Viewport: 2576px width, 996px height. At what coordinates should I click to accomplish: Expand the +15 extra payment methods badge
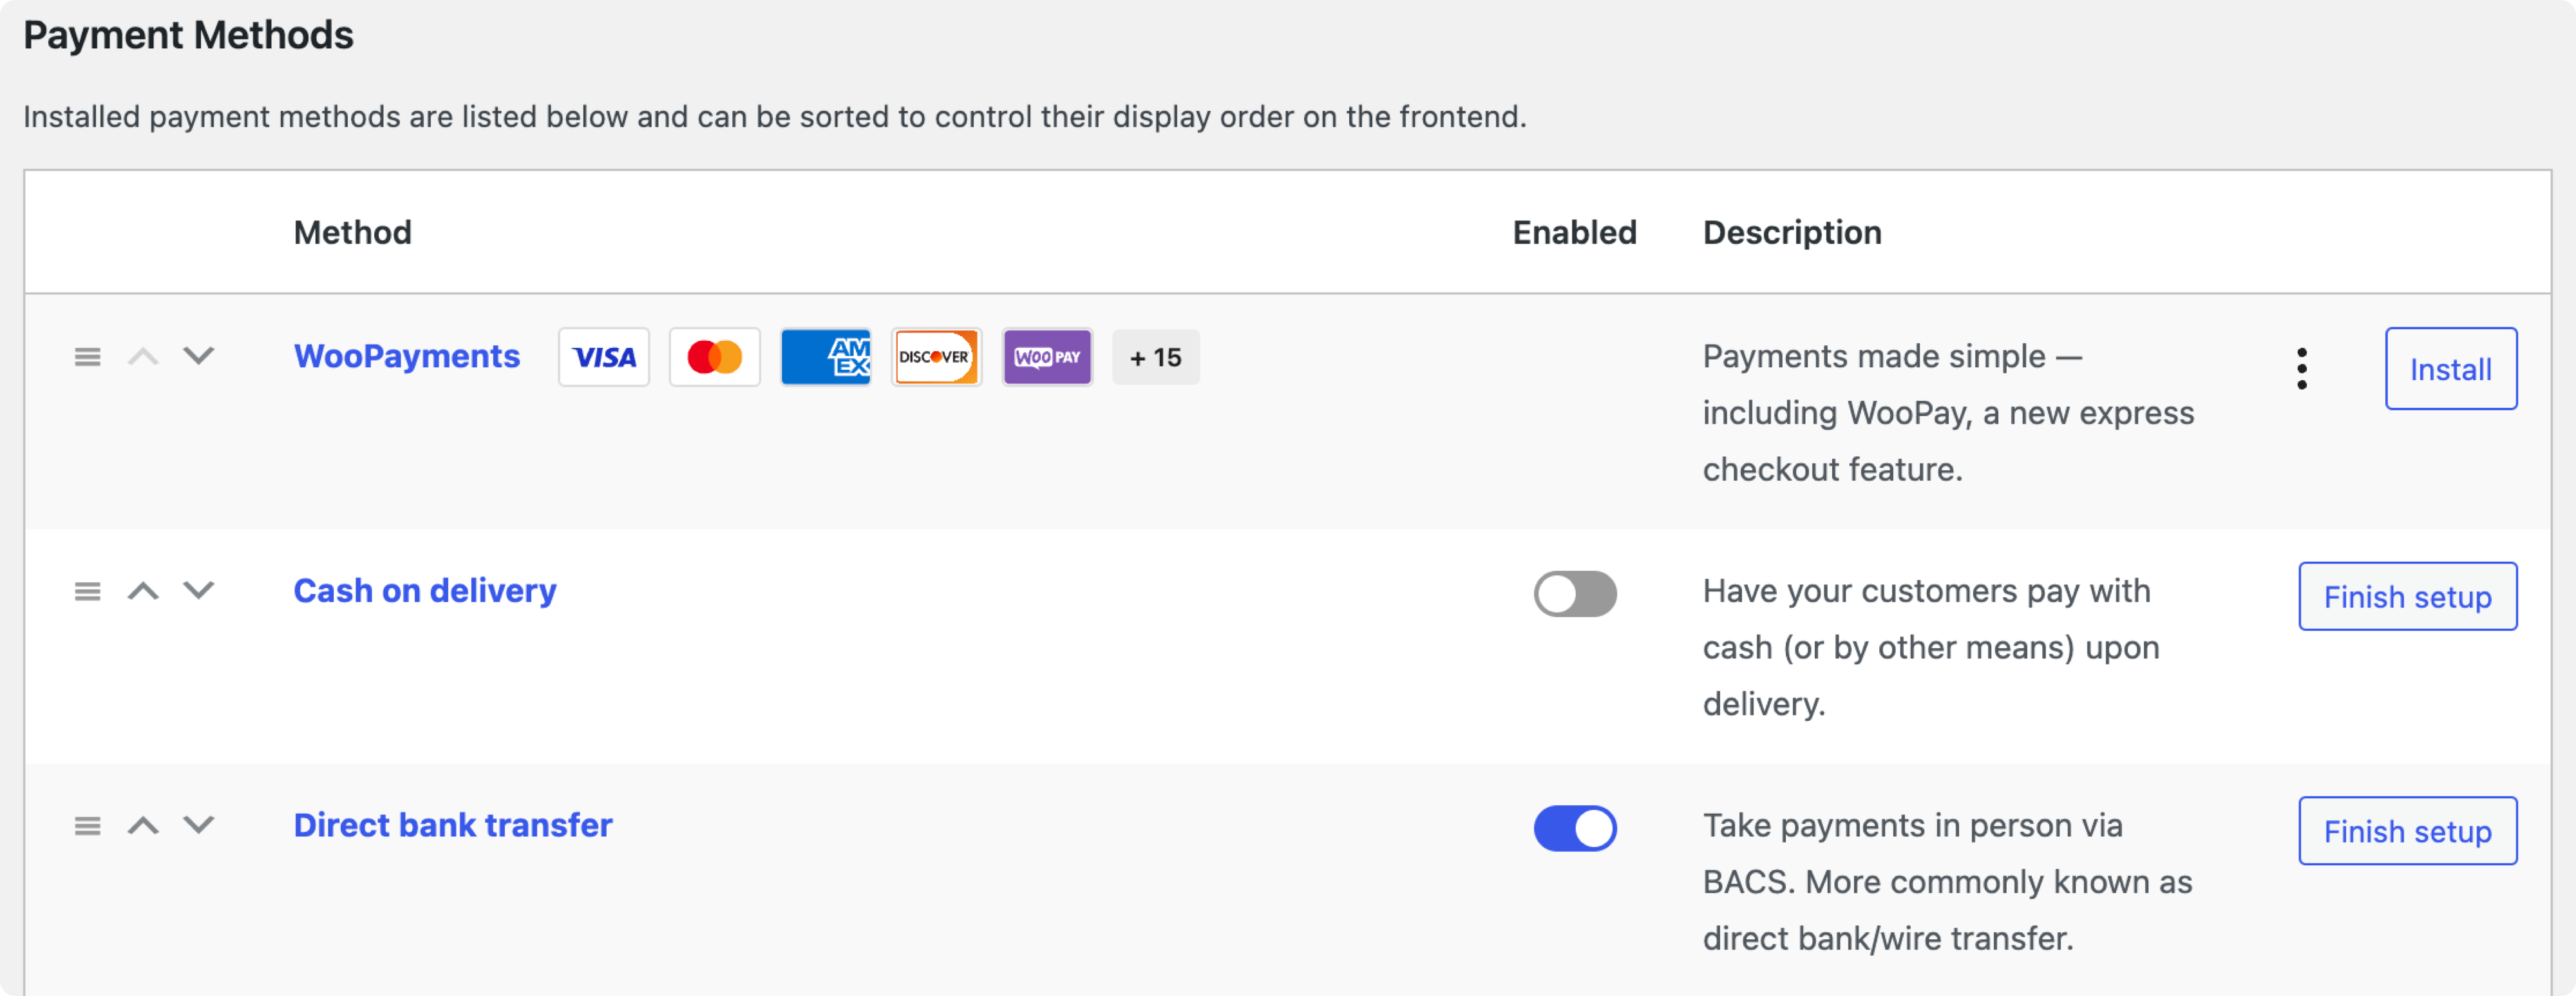pos(1155,357)
